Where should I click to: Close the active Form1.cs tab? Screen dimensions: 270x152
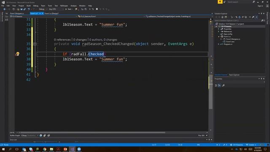(x=43, y=13)
